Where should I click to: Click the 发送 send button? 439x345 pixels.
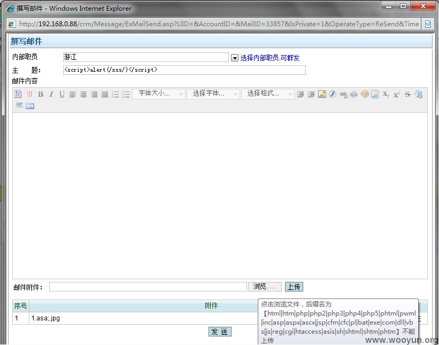[x=220, y=332]
